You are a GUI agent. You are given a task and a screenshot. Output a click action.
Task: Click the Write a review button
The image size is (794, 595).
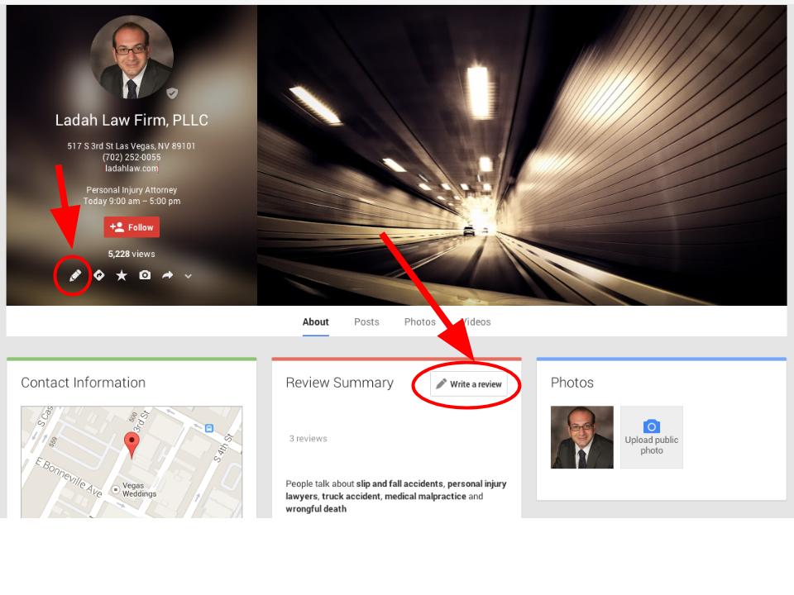click(468, 384)
